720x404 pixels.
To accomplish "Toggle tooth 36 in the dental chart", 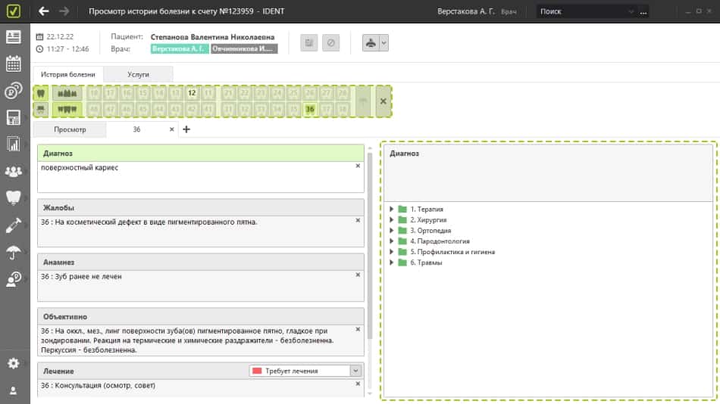I will pos(309,109).
